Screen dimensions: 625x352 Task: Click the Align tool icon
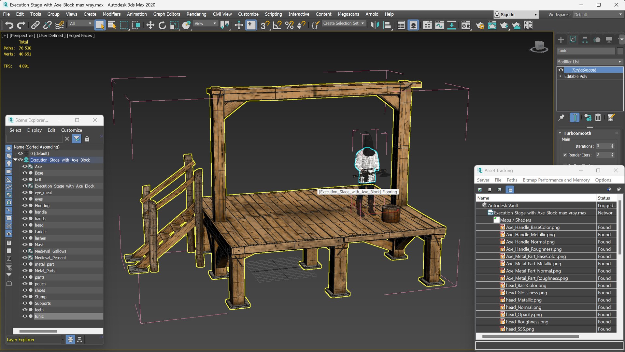(387, 25)
